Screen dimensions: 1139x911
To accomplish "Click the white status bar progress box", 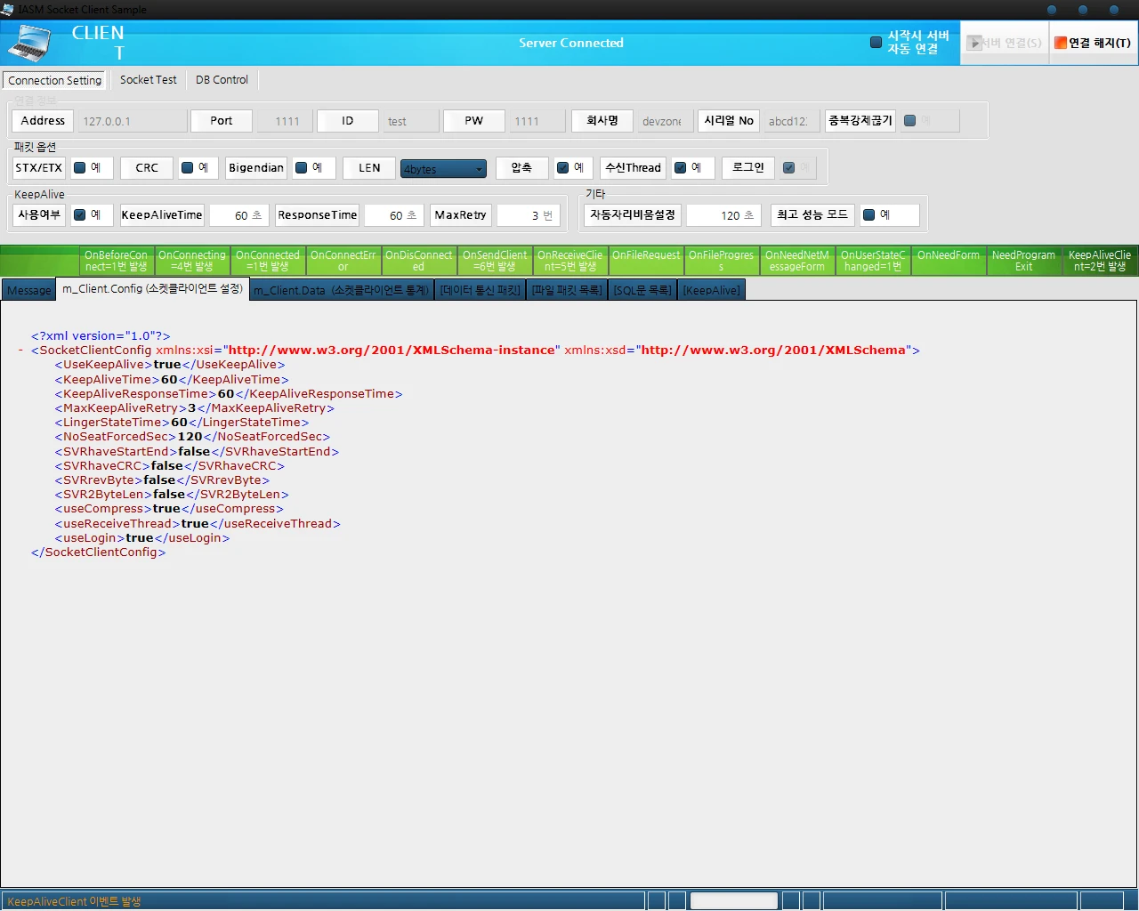I will coord(734,901).
